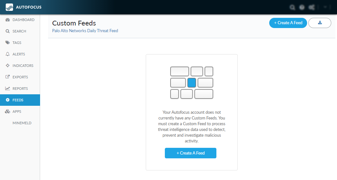
Task: Click the blue tile in feeds illustration
Action: (192, 83)
